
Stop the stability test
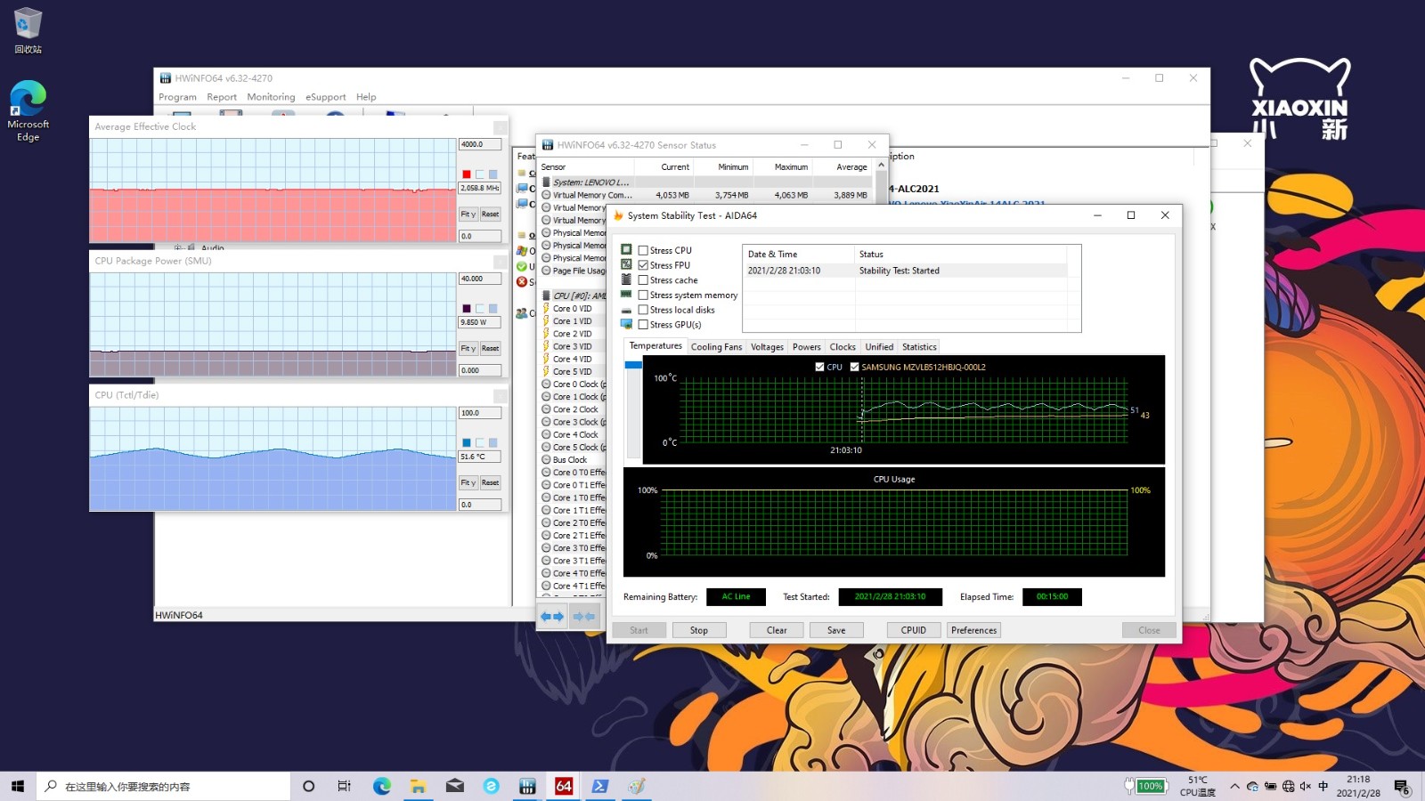pos(699,630)
